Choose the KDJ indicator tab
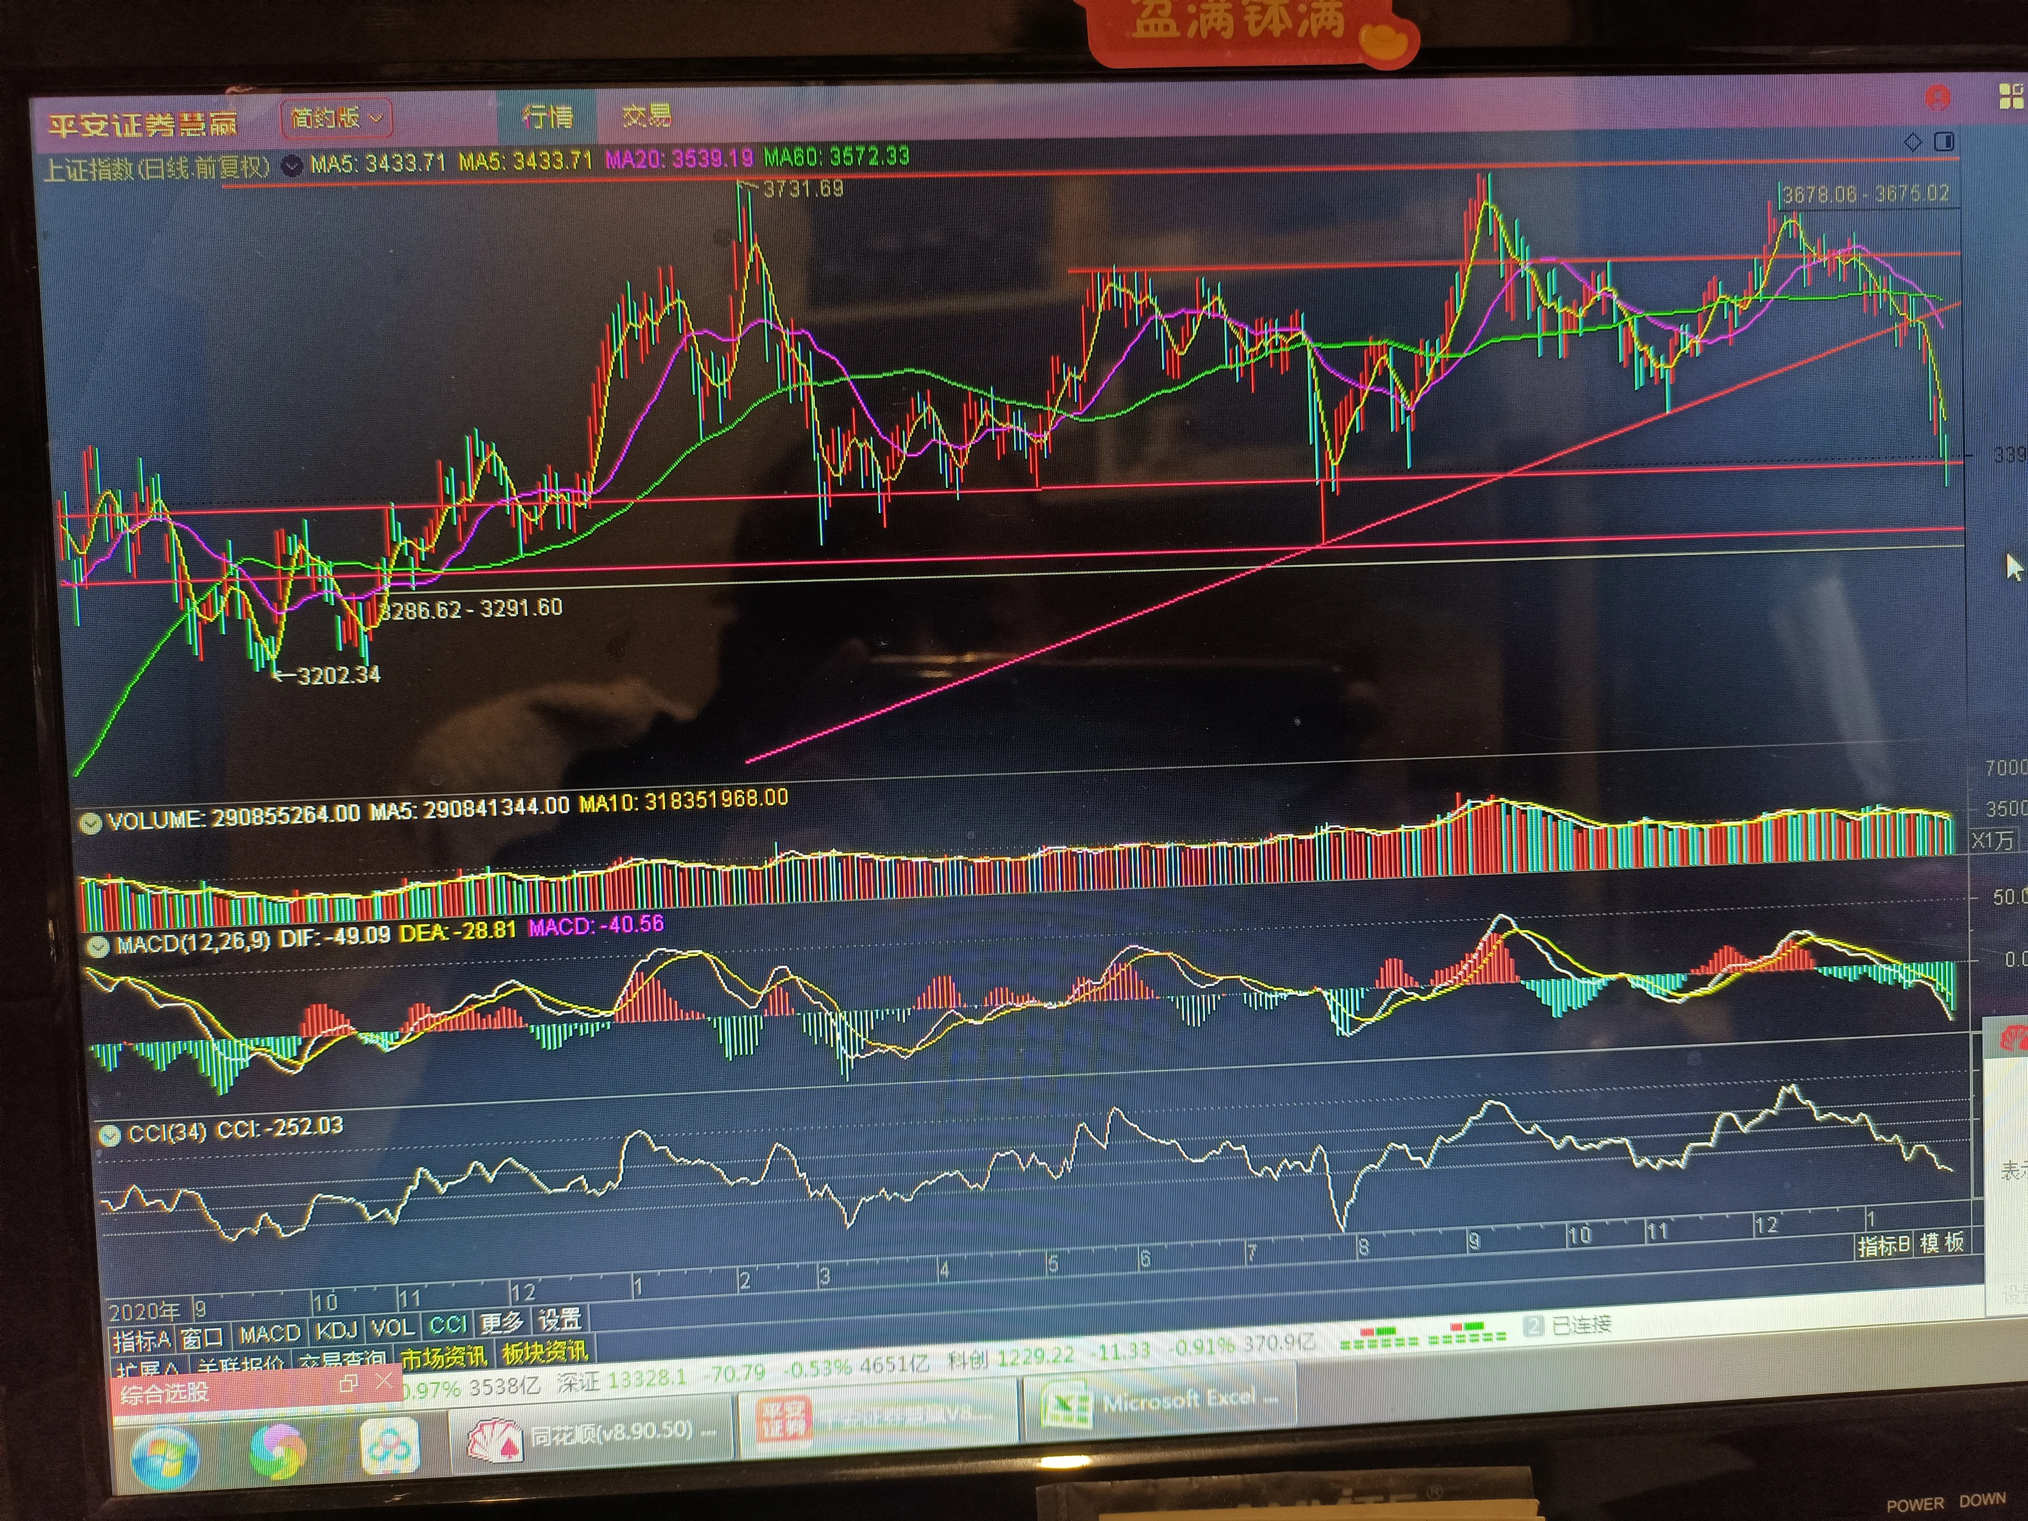This screenshot has height=1521, width=2028. [x=337, y=1330]
